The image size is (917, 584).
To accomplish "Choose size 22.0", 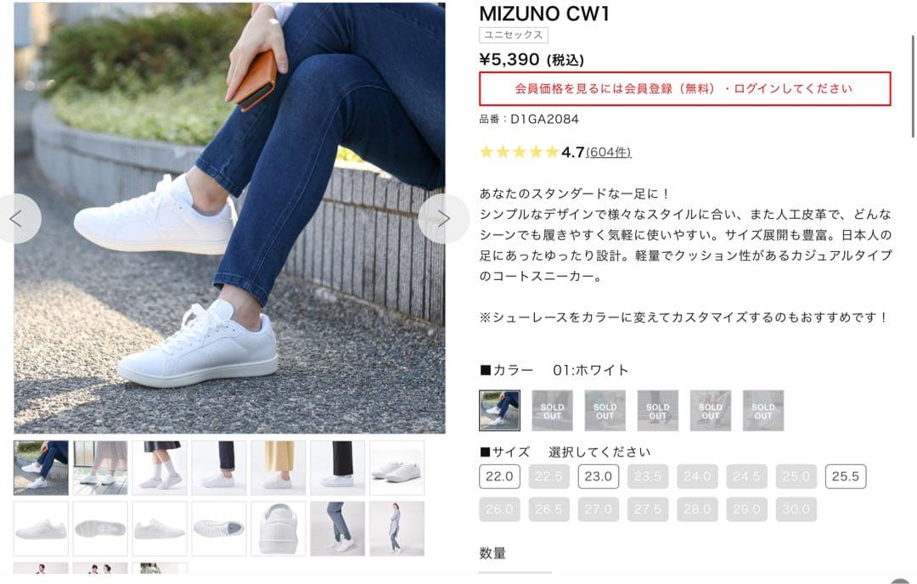I will click(x=499, y=476).
